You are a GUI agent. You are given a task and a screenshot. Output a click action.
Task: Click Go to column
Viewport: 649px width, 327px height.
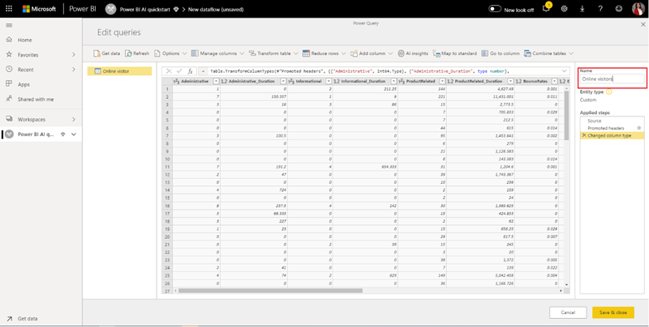click(x=485, y=53)
